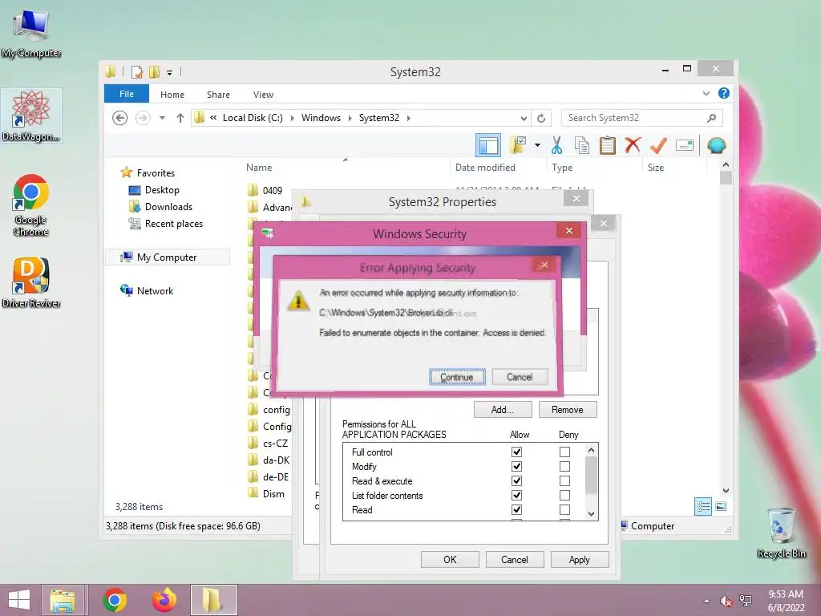
Task: Expand the address bar history dropdown
Action: click(524, 119)
